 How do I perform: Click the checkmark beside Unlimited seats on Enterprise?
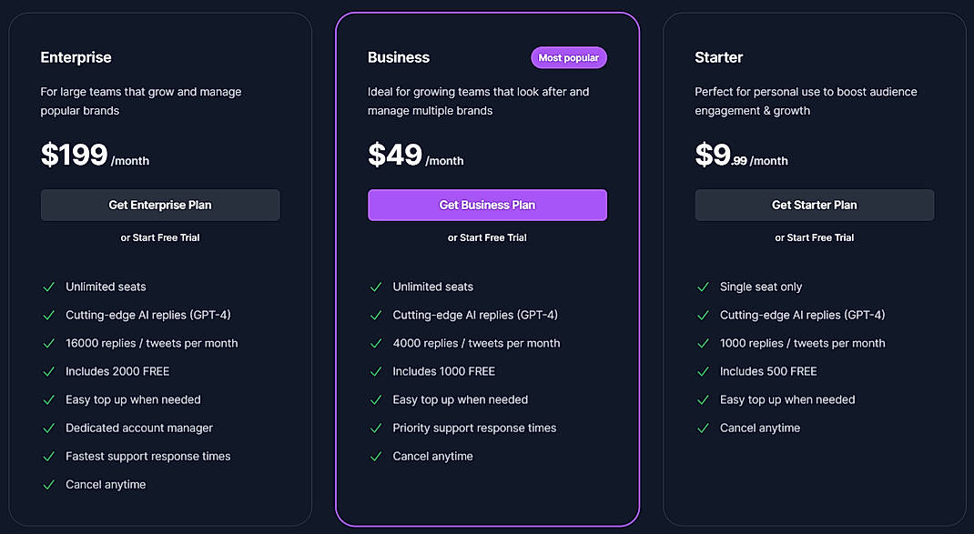pos(48,287)
